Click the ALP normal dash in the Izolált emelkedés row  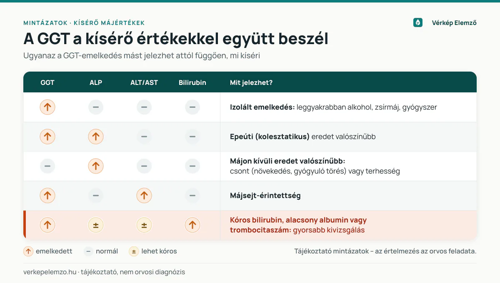coord(96,107)
